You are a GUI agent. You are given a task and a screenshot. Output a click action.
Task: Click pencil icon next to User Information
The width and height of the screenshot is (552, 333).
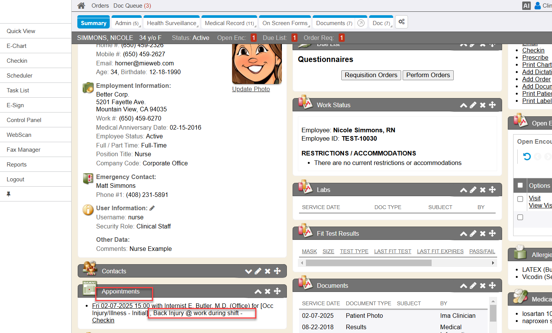tap(152, 208)
